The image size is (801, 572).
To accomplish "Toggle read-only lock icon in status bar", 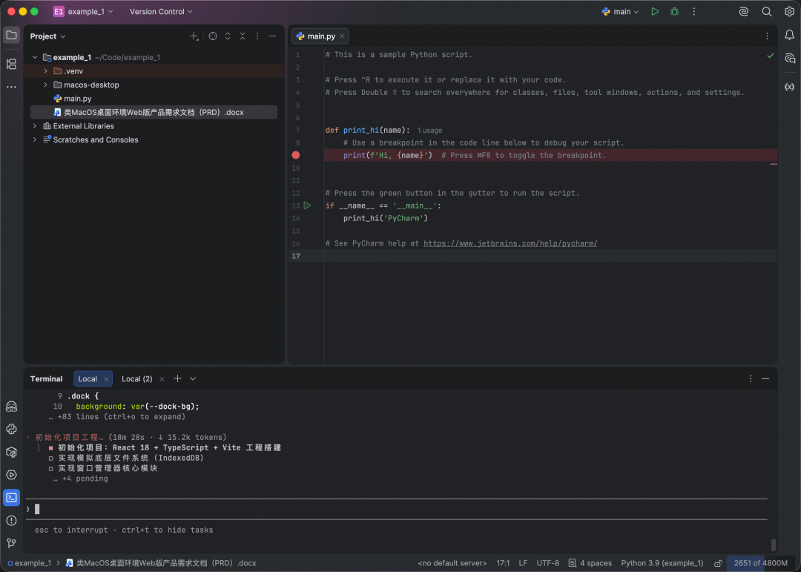I will pos(717,563).
